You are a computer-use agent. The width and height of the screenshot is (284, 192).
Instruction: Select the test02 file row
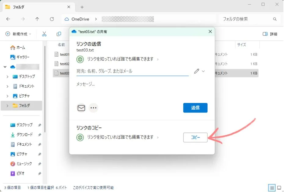pyautogui.click(x=61, y=64)
